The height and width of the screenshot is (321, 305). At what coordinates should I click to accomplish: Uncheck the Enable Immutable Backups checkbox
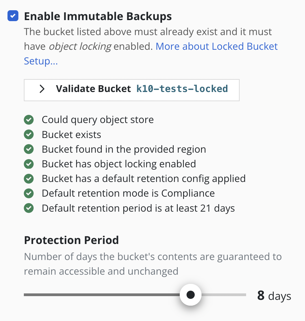[13, 16]
